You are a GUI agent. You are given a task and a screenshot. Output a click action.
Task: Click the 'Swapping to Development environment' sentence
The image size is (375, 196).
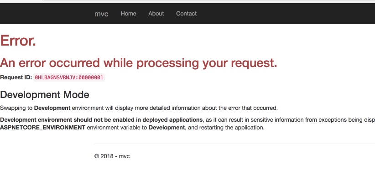pos(139,108)
